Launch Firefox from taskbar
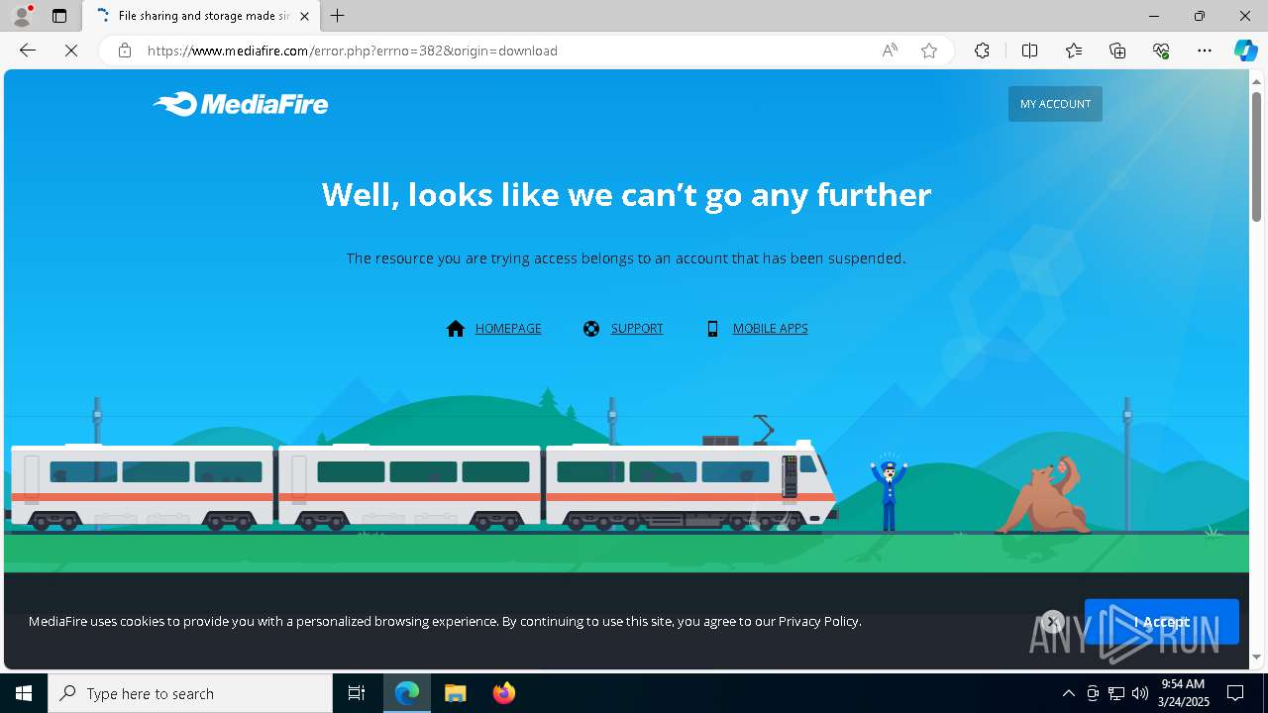The image size is (1268, 713). [x=503, y=693]
